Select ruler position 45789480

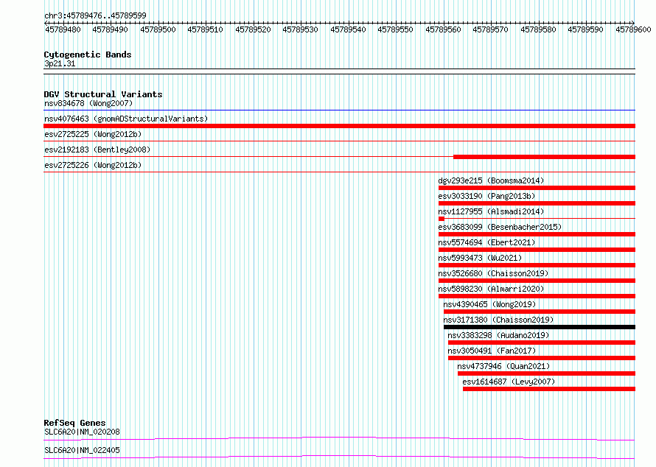point(63,30)
